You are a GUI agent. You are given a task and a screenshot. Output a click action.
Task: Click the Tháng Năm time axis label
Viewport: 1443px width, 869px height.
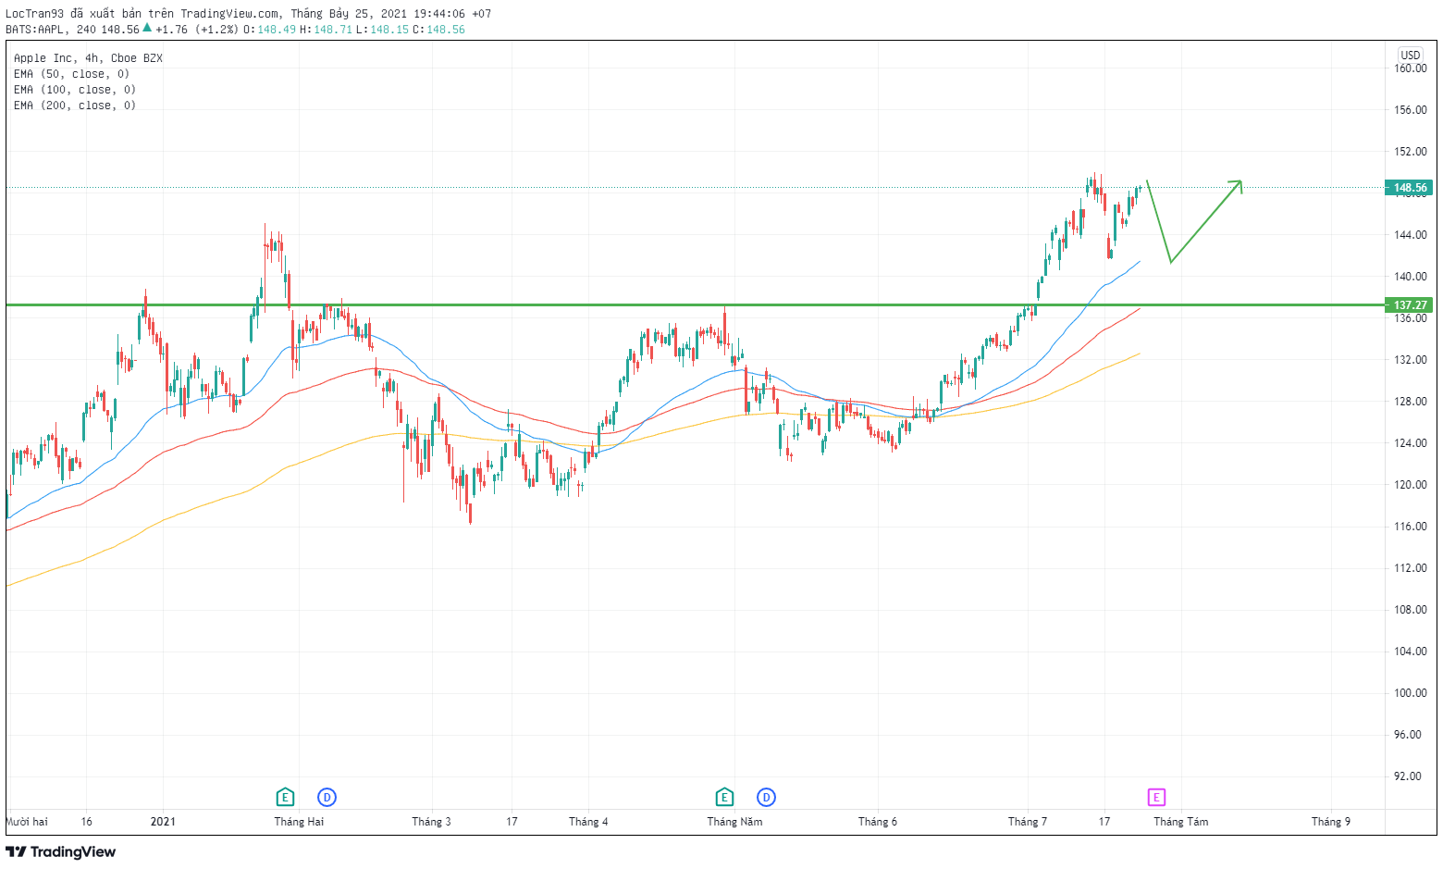point(734,822)
